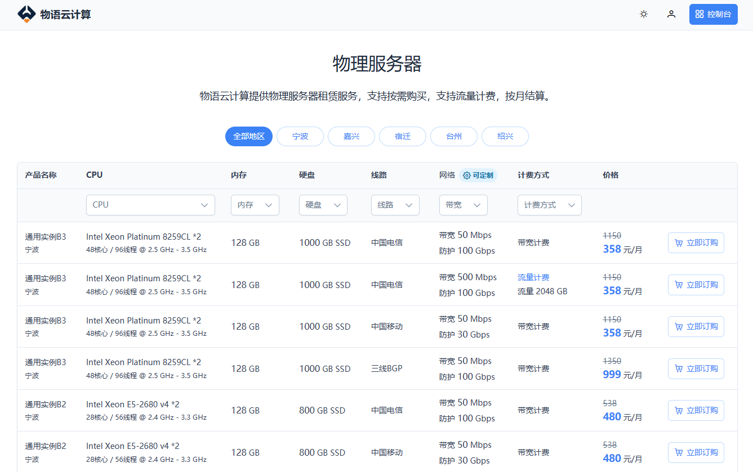The image size is (753, 472).
Task: Click the 产品名称 column header
Action: pos(41,175)
